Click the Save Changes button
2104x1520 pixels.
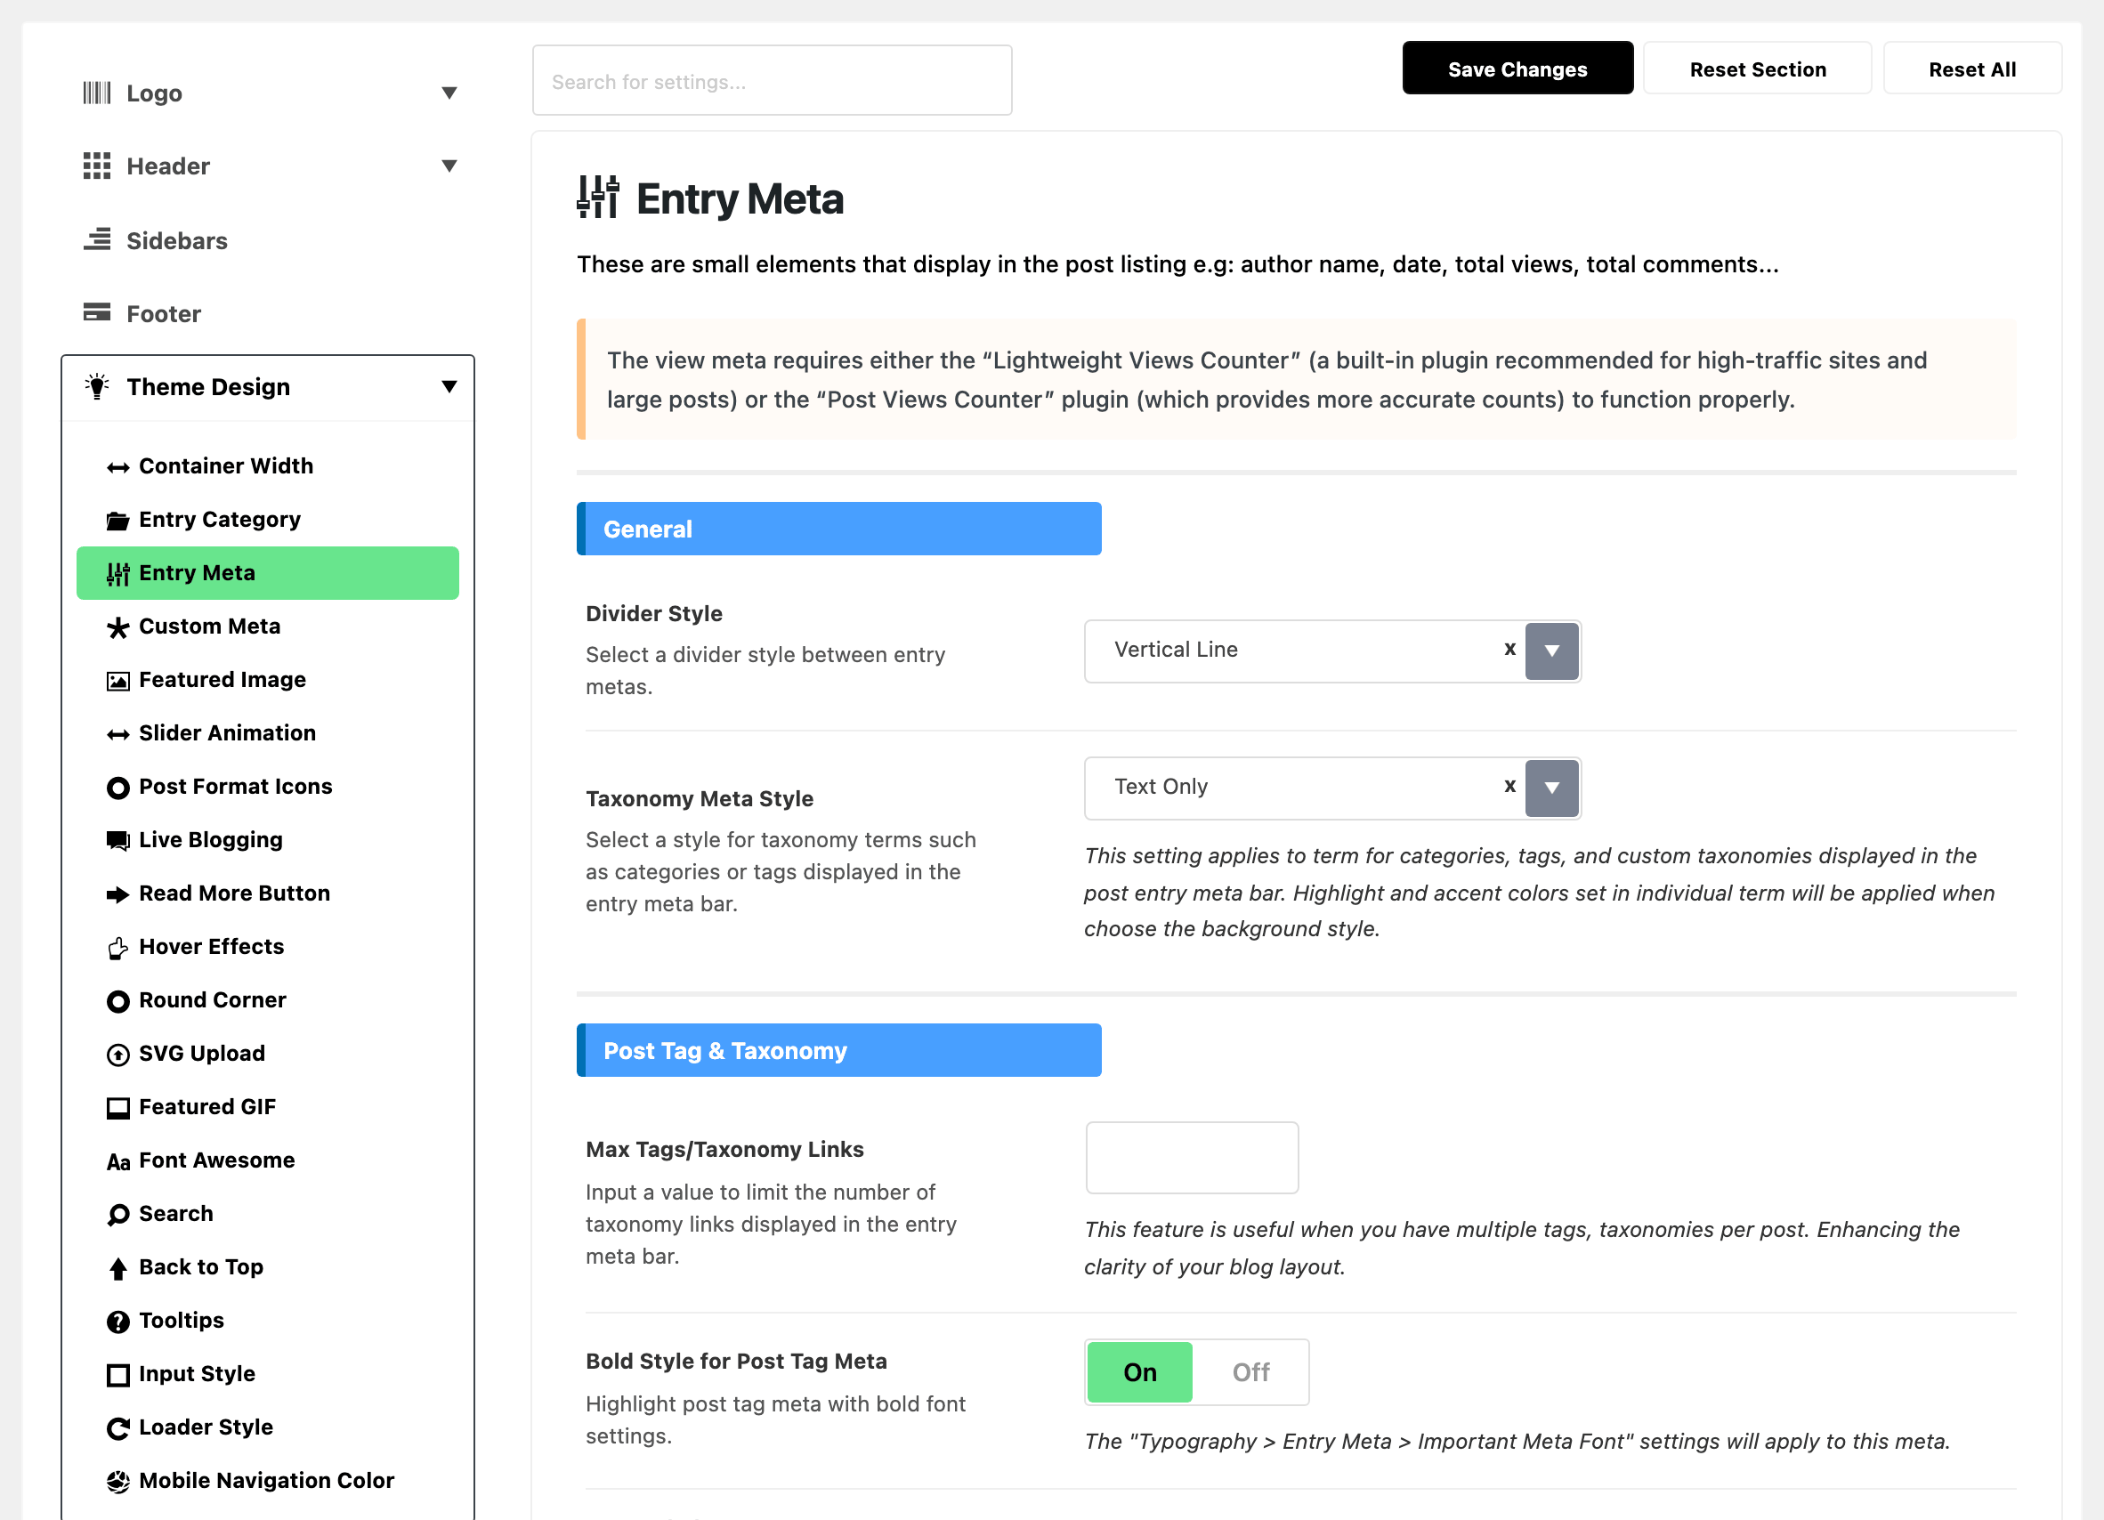1517,69
